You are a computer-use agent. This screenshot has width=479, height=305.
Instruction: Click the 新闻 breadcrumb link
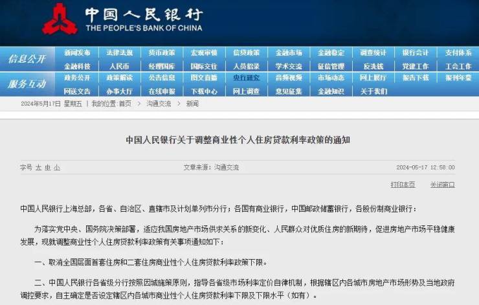pos(192,104)
